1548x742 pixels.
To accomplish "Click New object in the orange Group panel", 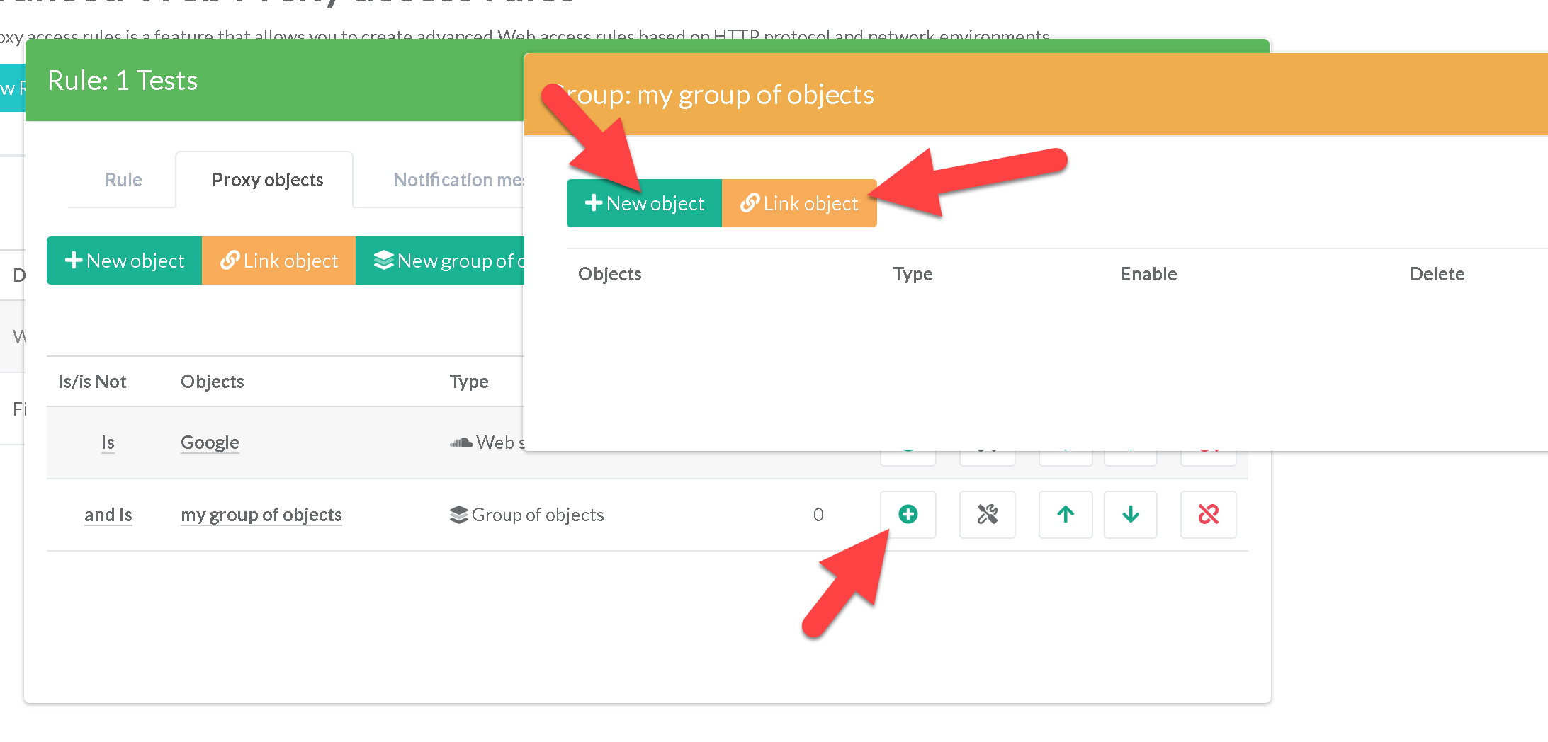I will coord(644,204).
